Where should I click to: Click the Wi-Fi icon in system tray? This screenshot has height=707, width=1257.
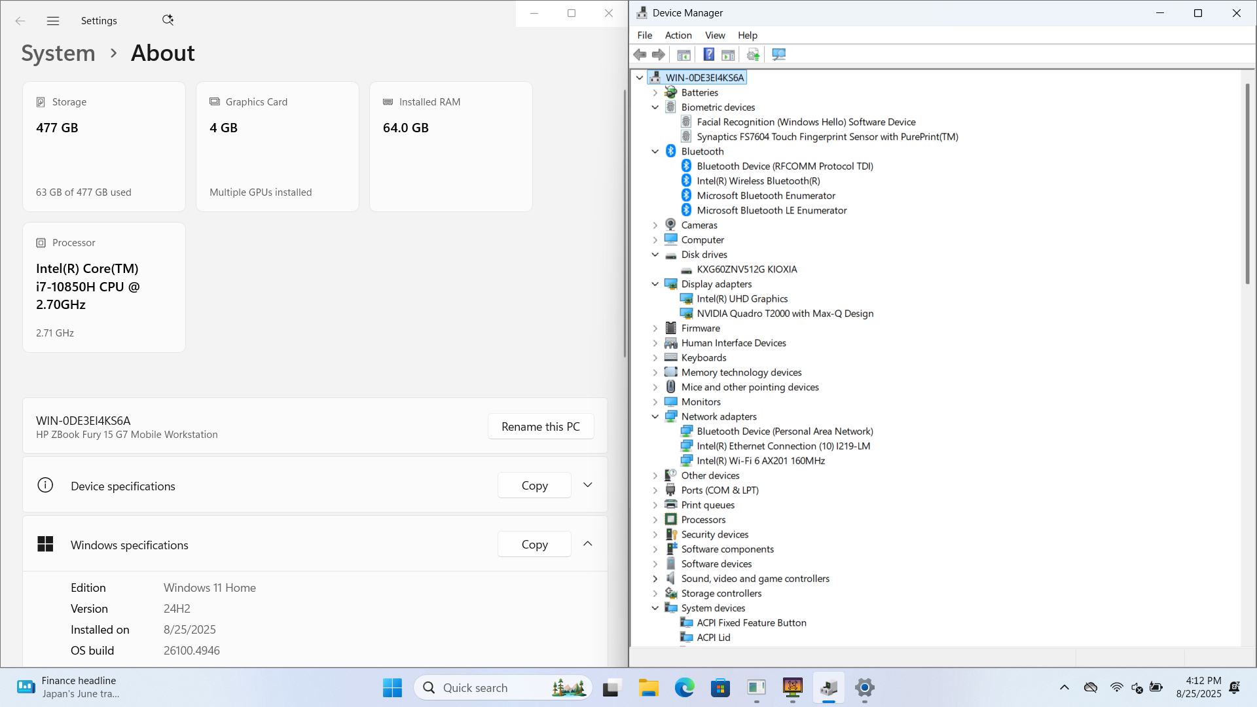tap(1116, 687)
